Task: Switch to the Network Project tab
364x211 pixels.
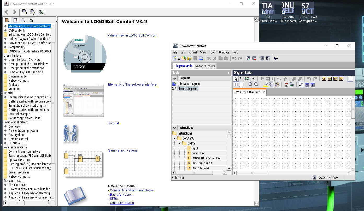Action: click(205, 66)
